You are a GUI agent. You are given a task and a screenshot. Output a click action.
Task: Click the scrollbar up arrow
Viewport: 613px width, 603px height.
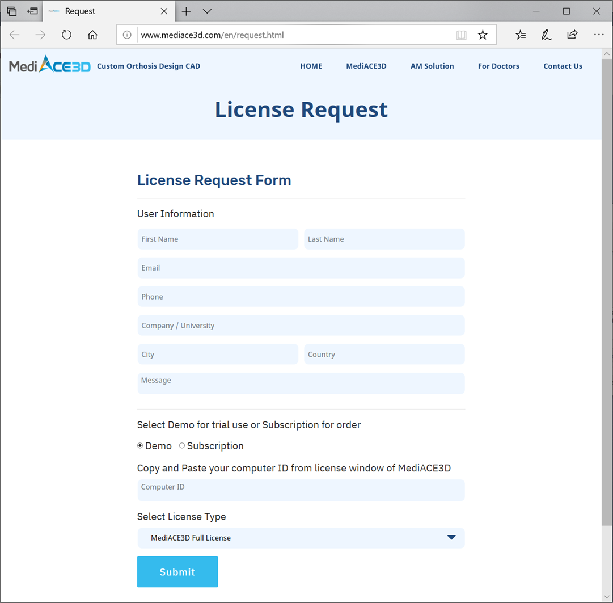coord(607,53)
